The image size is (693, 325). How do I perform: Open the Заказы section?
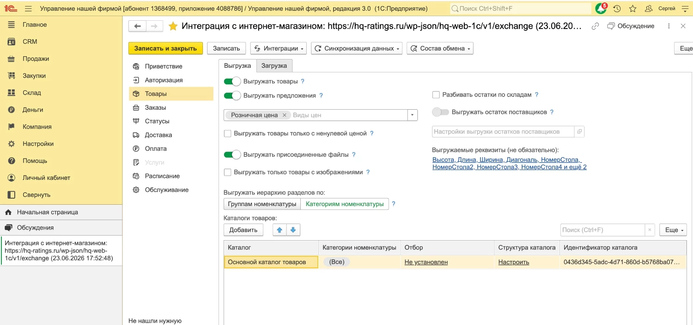tap(155, 107)
